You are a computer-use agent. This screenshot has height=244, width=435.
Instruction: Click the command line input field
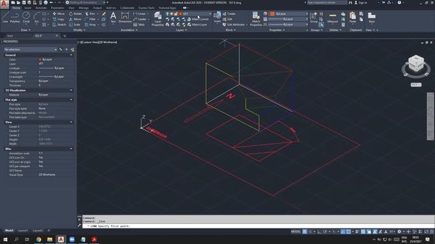coord(258,226)
